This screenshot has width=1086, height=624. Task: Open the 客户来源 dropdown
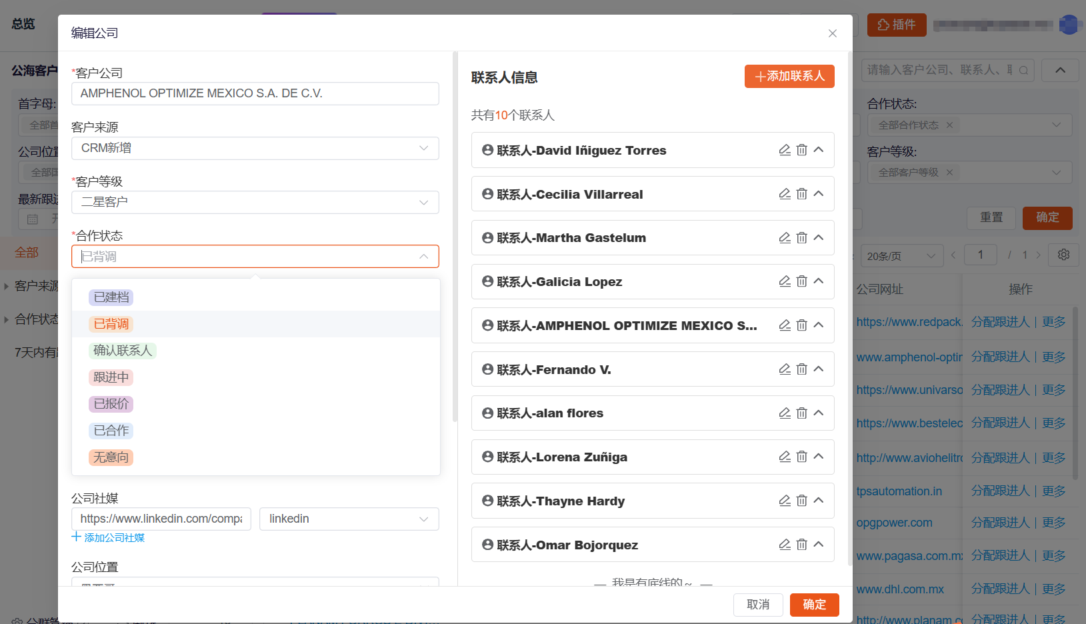click(255, 148)
